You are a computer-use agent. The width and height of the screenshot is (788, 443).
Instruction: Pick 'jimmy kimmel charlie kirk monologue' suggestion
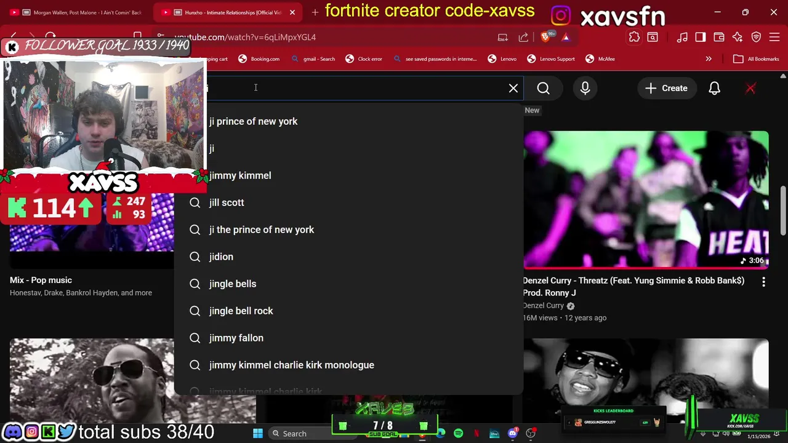tap(348, 365)
